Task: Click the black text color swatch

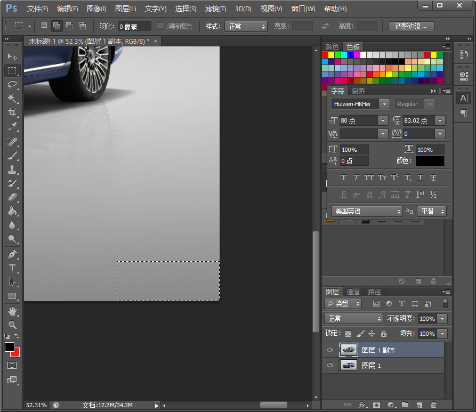Action: pyautogui.click(x=430, y=160)
